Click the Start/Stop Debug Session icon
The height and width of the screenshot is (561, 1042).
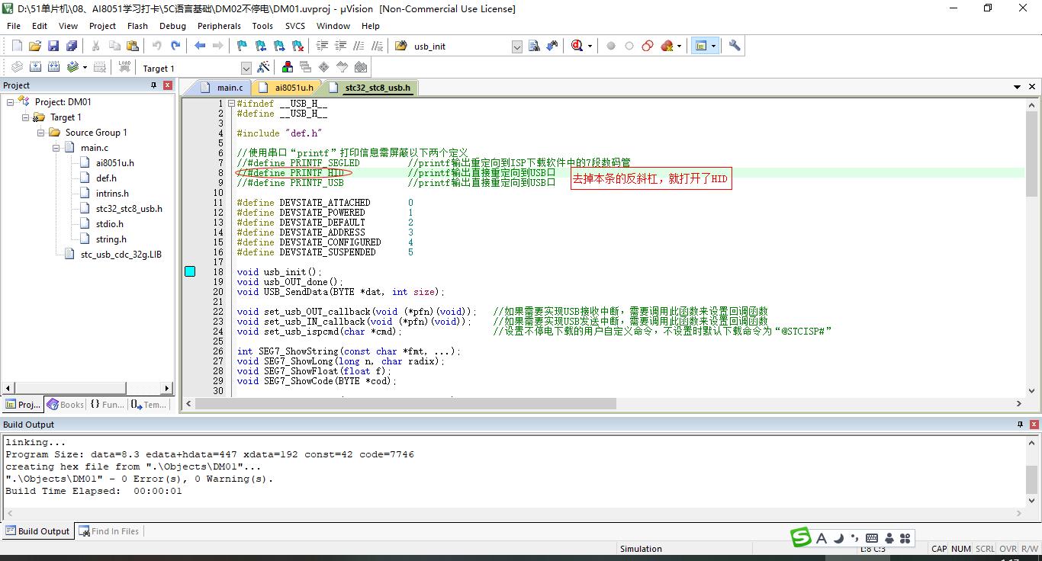coord(578,46)
